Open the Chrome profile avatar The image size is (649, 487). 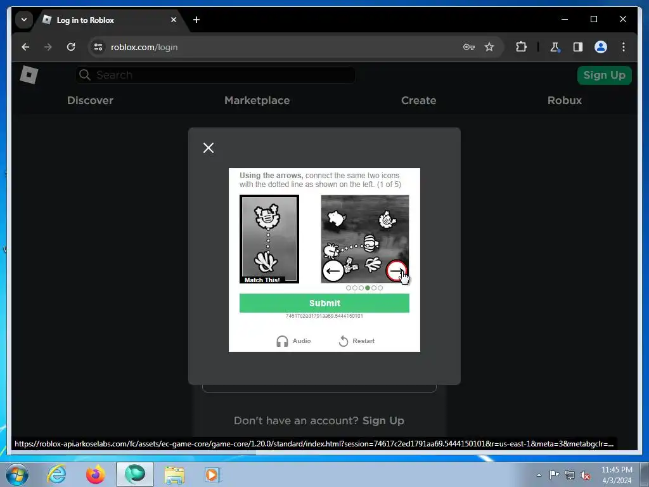click(601, 47)
